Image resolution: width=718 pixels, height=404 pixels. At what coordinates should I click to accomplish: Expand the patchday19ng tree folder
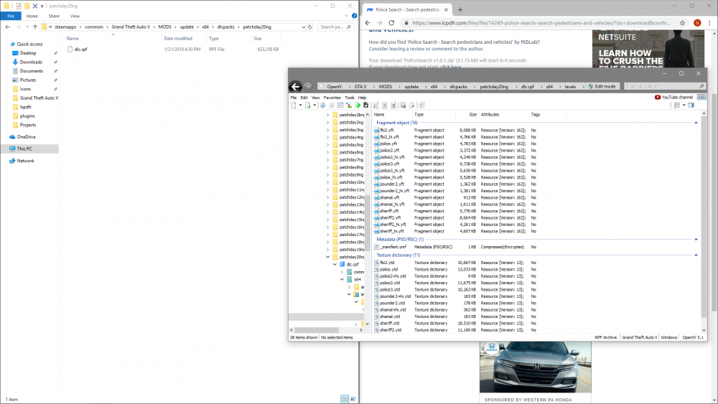click(x=327, y=249)
